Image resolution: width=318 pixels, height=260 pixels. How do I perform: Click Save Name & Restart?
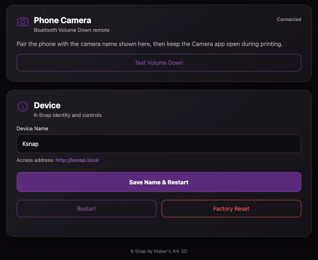click(x=159, y=182)
